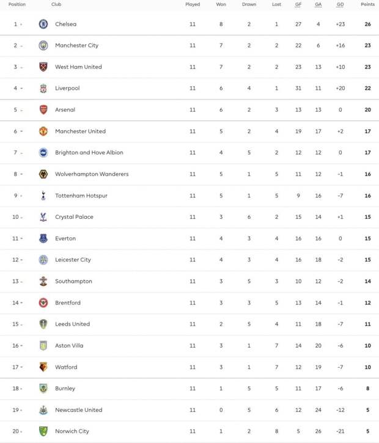Click the GA column abbreviation header
Image resolution: width=379 pixels, height=443 pixels.
pos(318,4)
